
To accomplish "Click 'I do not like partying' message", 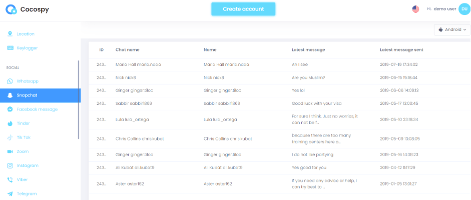I will pyautogui.click(x=312, y=154).
